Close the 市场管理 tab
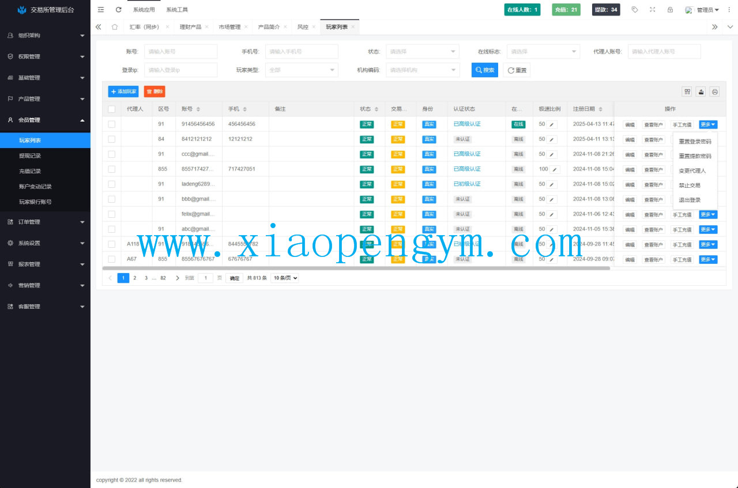The height and width of the screenshot is (488, 738). point(246,27)
